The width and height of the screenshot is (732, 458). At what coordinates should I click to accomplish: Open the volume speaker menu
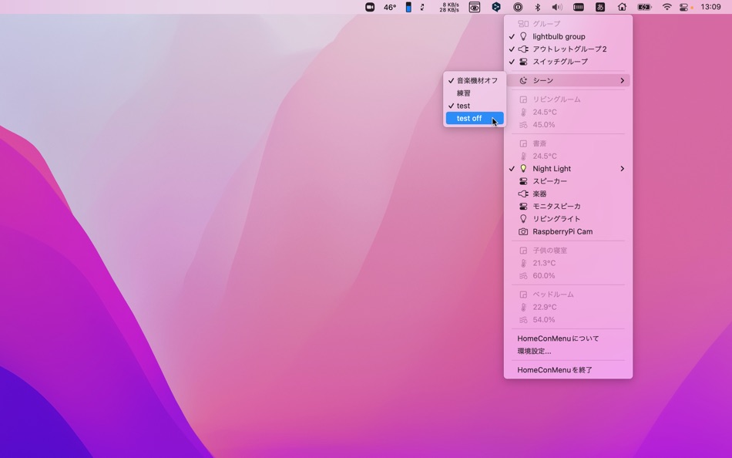[557, 7]
